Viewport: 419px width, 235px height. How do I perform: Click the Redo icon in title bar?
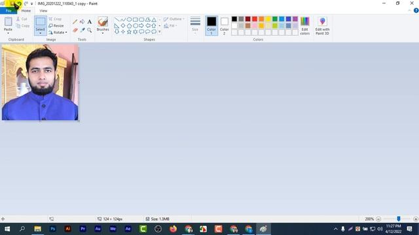pyautogui.click(x=26, y=4)
